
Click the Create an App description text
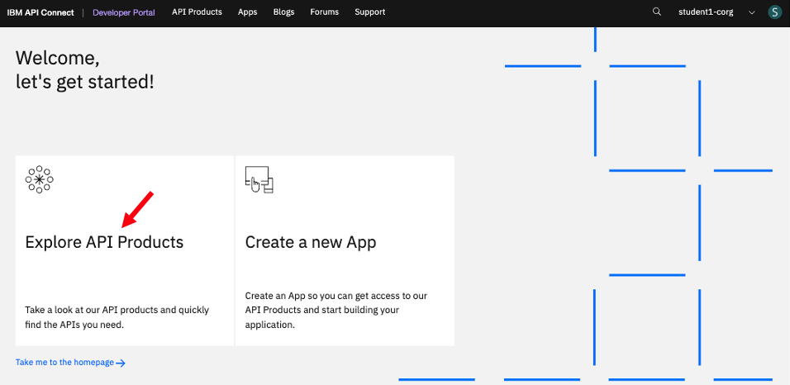pyautogui.click(x=336, y=310)
